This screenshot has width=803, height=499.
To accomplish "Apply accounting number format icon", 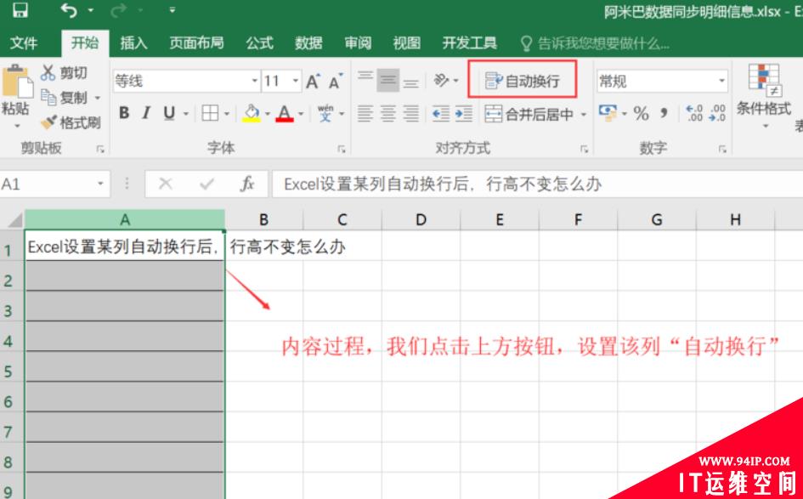I will click(x=608, y=113).
